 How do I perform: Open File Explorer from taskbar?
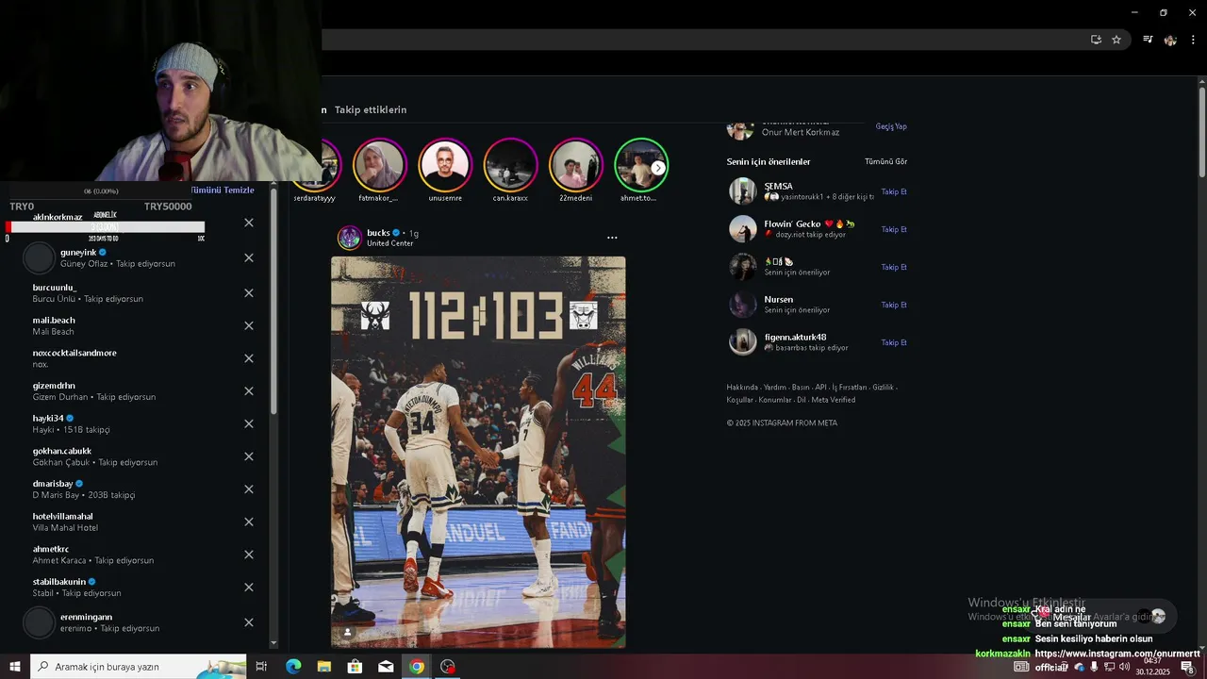click(x=323, y=667)
